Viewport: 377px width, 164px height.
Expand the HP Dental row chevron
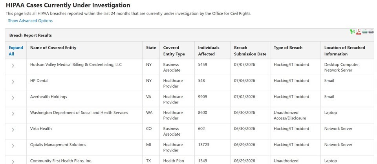[x=13, y=82]
